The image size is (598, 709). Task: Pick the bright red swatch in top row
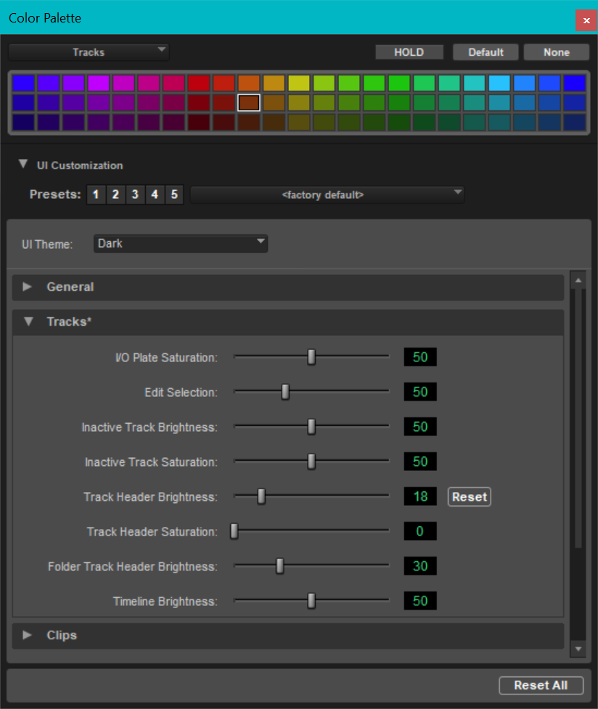click(x=199, y=83)
